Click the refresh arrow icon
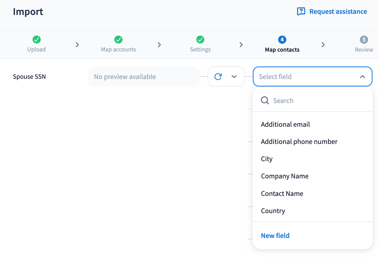The width and height of the screenshot is (378, 258). [218, 76]
